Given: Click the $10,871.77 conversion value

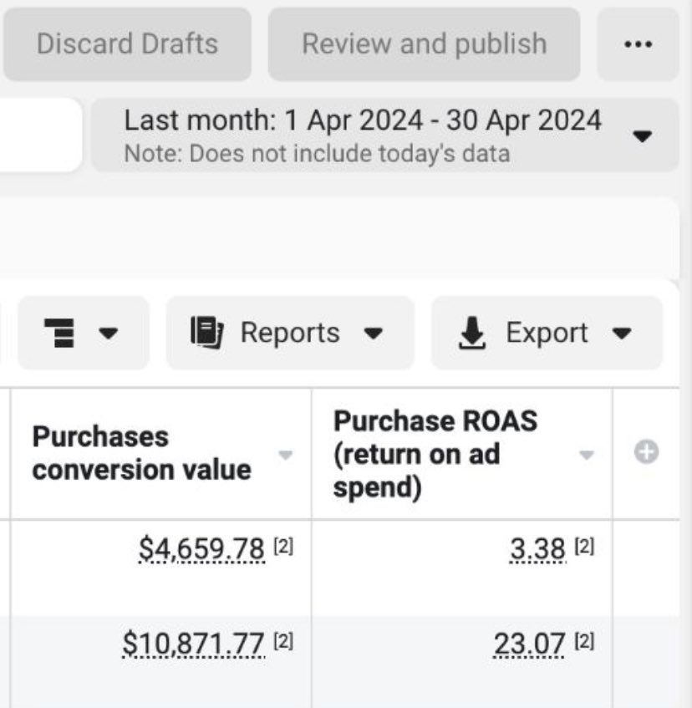Looking at the screenshot, I should [x=193, y=644].
